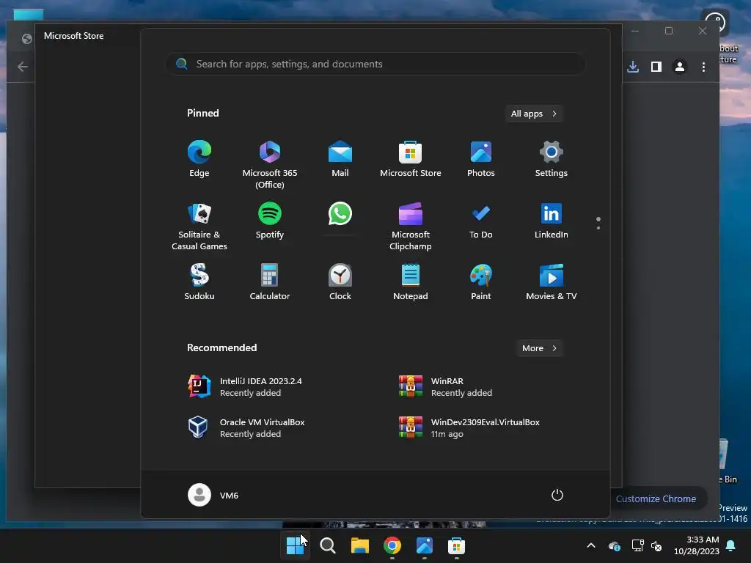The width and height of the screenshot is (751, 563).
Task: Open Photos app on taskbar
Action: (425, 545)
